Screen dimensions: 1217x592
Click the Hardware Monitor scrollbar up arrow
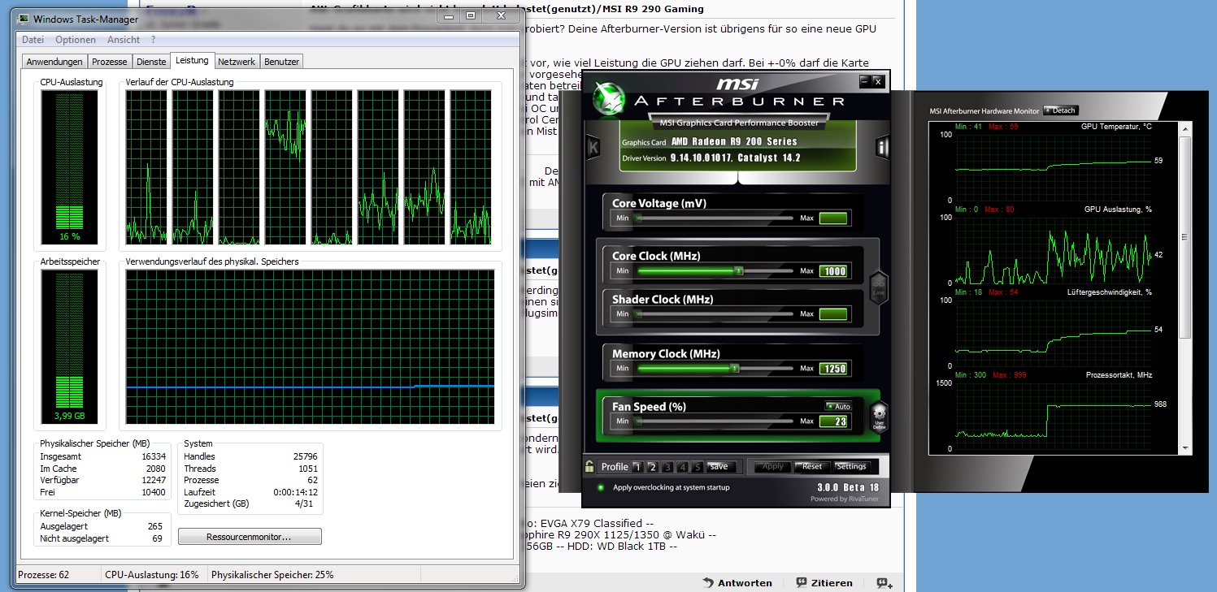(1186, 128)
